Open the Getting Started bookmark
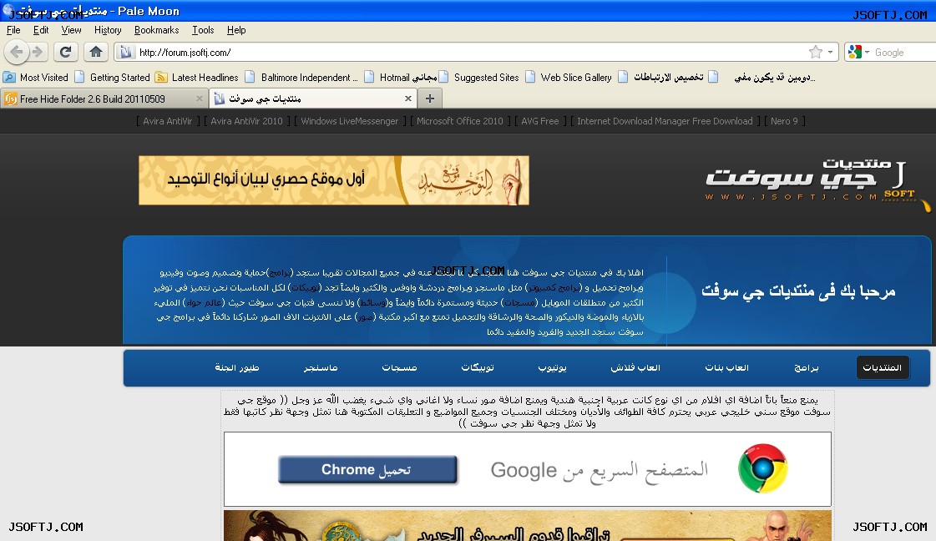This screenshot has width=936, height=541. 112,77
